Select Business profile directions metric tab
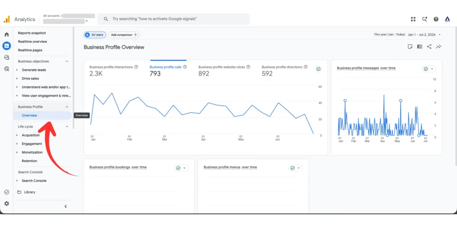This screenshot has height=226, width=457. pyautogui.click(x=284, y=70)
